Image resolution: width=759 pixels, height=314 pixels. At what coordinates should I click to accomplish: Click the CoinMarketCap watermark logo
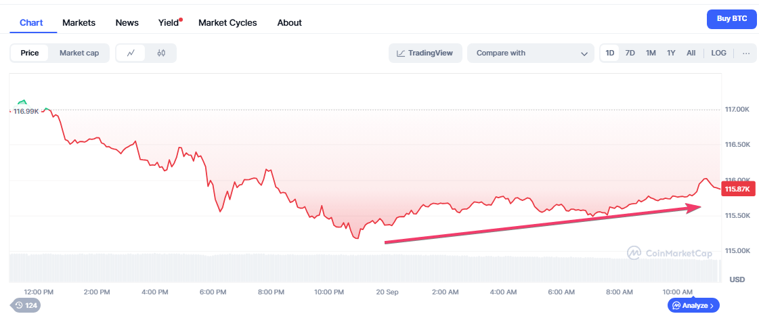668,253
